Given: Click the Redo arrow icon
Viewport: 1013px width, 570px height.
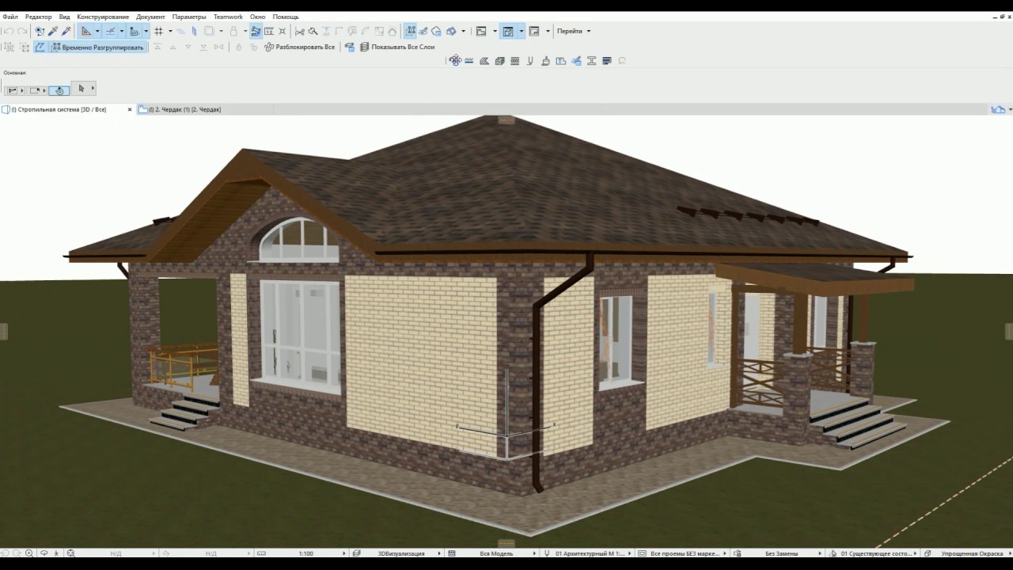Looking at the screenshot, I should (22, 32).
